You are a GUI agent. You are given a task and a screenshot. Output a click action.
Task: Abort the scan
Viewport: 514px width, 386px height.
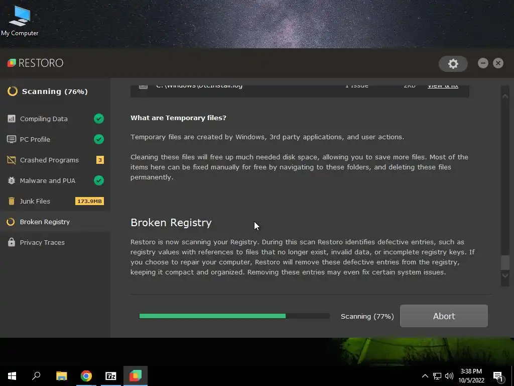444,316
